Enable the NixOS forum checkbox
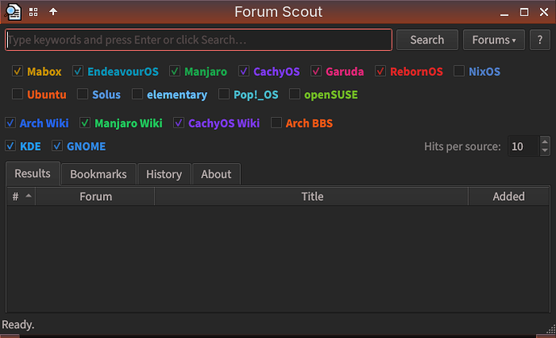556x338 pixels. (458, 72)
